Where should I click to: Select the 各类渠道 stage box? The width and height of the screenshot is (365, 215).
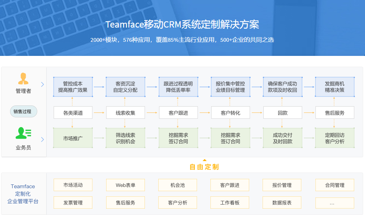click(x=73, y=113)
